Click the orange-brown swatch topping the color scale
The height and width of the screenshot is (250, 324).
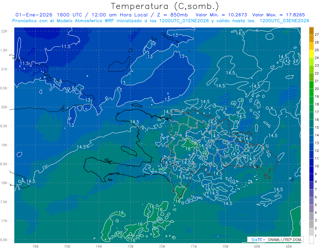311,30
